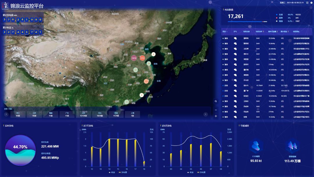314x177 pixels.
Task: Click the CO2 reduction cloud icon
Action: coord(256,146)
